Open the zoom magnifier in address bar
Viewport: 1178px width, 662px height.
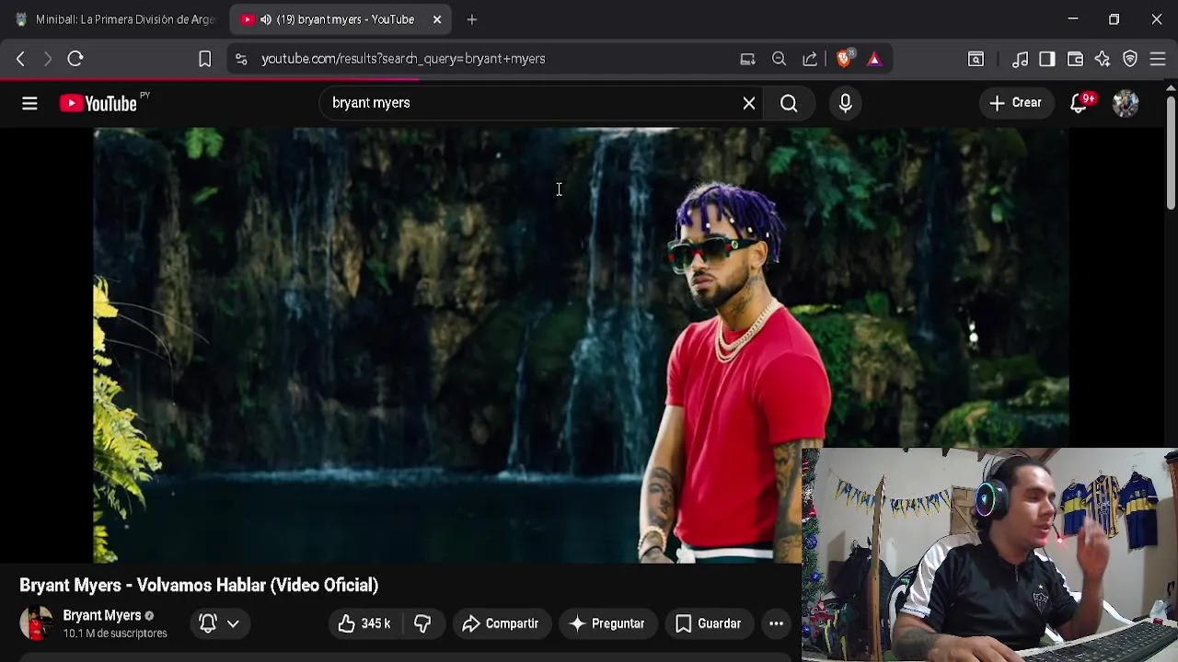(x=780, y=59)
